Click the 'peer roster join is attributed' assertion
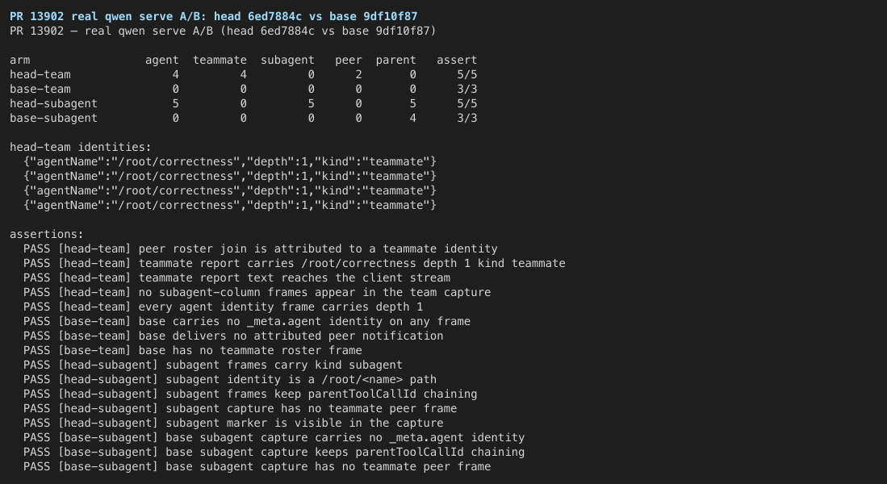This screenshot has width=887, height=484. pyautogui.click(x=260, y=248)
